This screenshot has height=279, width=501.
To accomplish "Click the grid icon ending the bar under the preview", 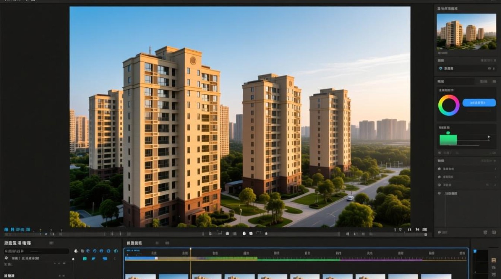I will 425,230.
